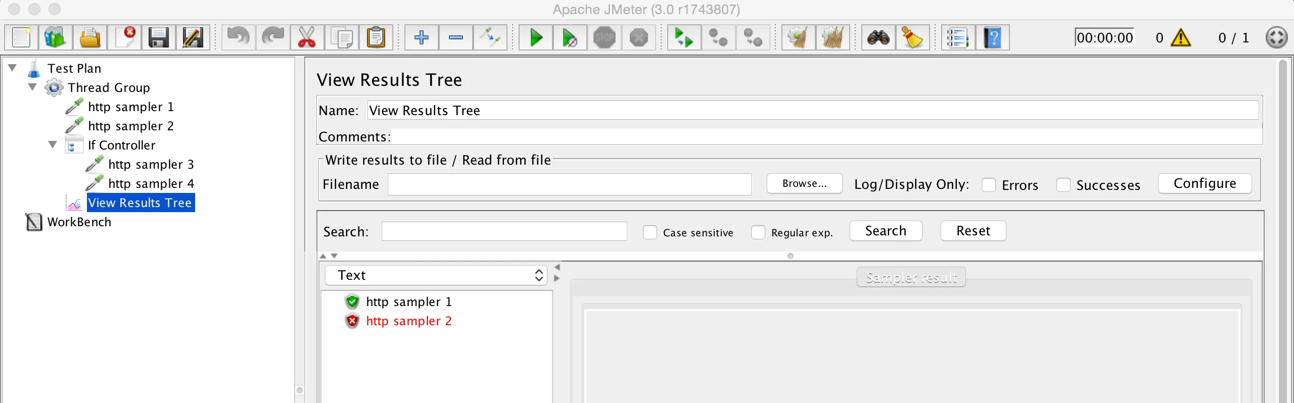Select failed http sampler 2 result in red
Image resolution: width=1294 pixels, height=403 pixels.
click(x=409, y=321)
